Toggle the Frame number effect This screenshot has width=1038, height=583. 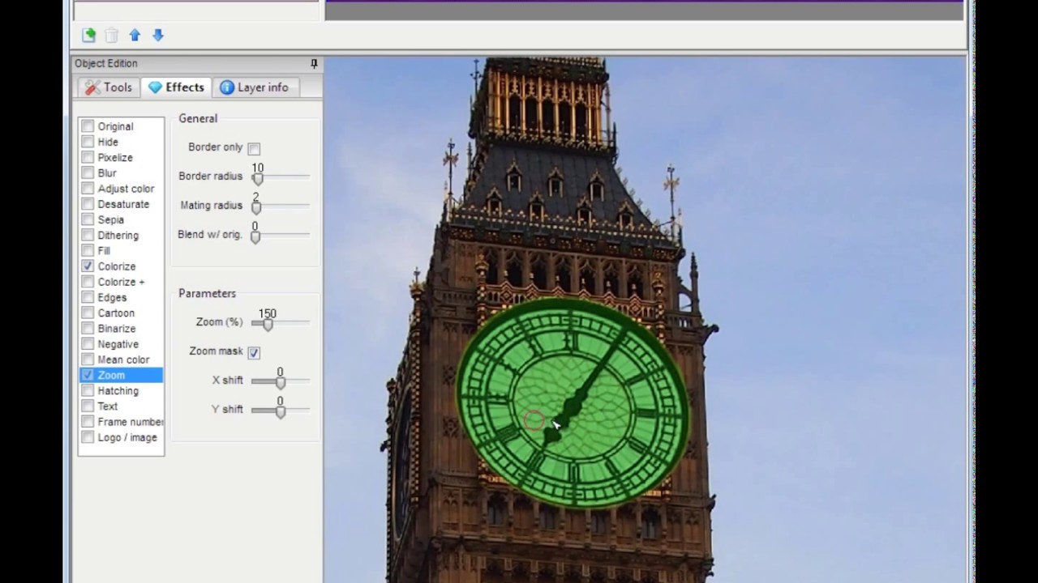point(88,422)
